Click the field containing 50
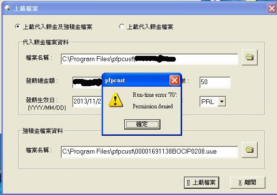Viewport: 277px width, 195px height. [215, 82]
